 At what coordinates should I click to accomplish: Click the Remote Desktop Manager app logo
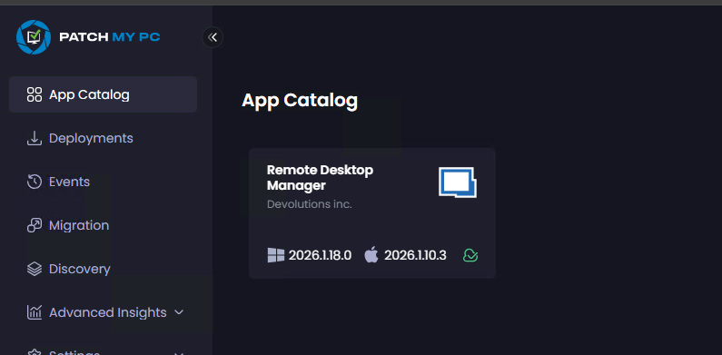click(457, 182)
